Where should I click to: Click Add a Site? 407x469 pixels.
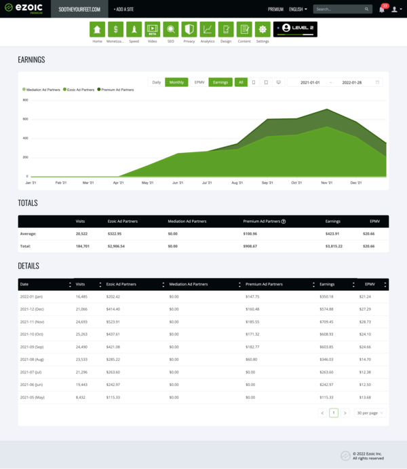pyautogui.click(x=123, y=10)
